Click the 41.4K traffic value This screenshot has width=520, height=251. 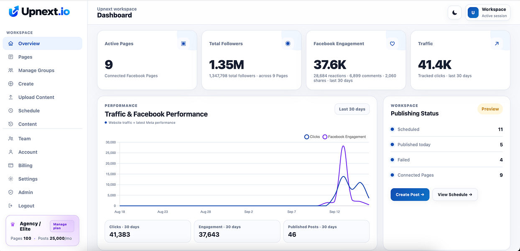click(435, 65)
